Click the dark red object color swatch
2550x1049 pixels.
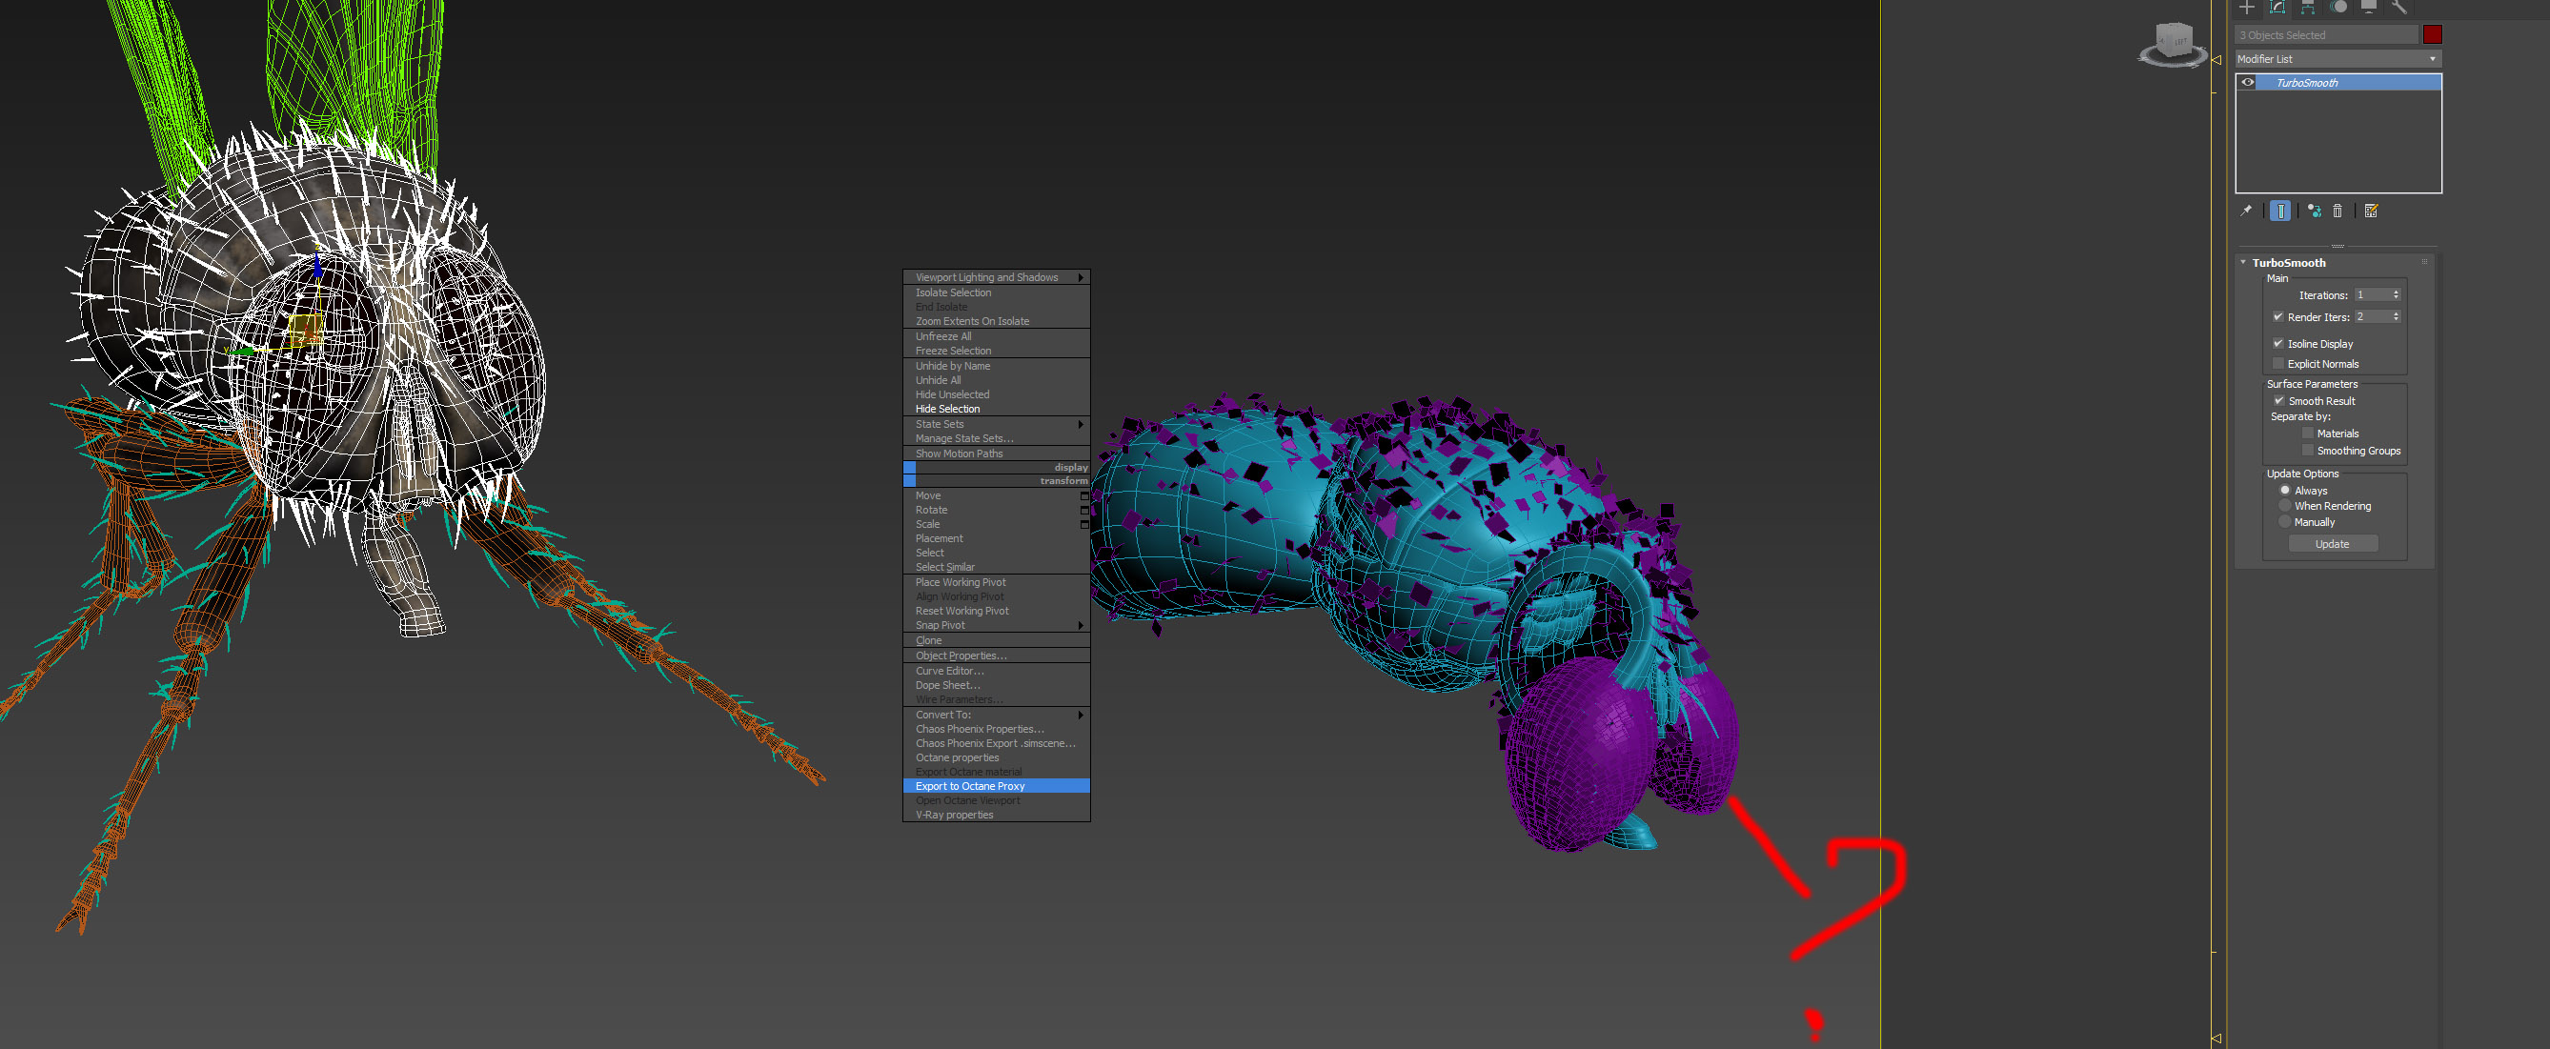point(2432,34)
